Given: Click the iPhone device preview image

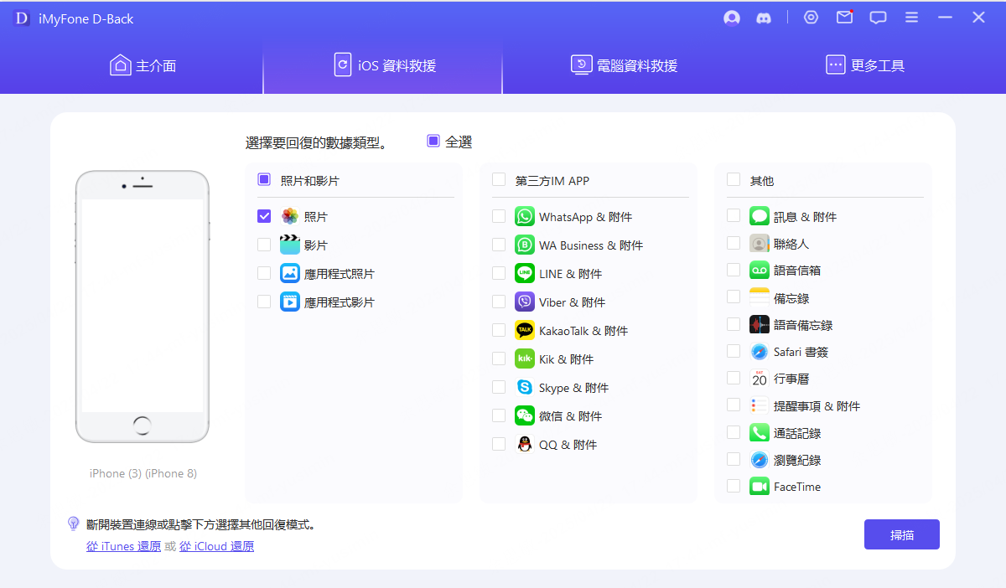Looking at the screenshot, I should [143, 307].
